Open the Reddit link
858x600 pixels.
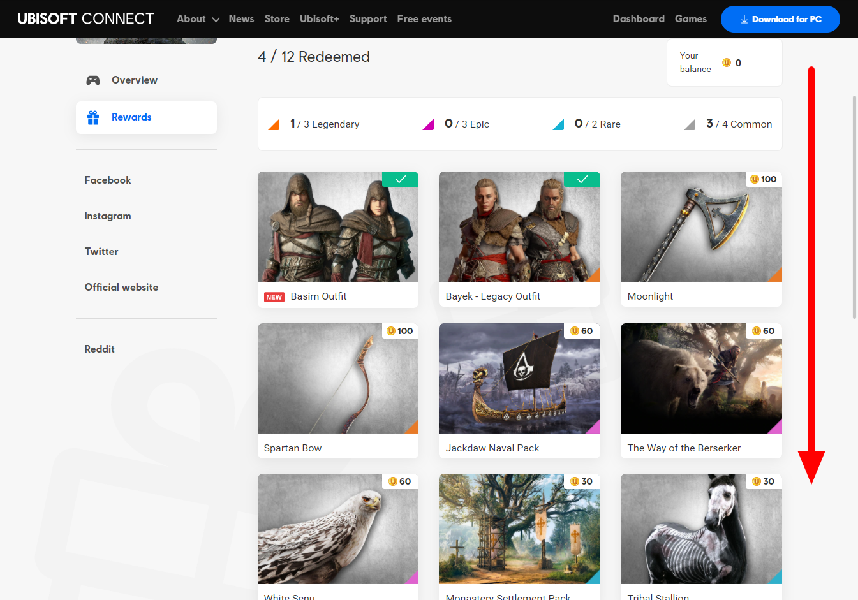[x=100, y=349]
